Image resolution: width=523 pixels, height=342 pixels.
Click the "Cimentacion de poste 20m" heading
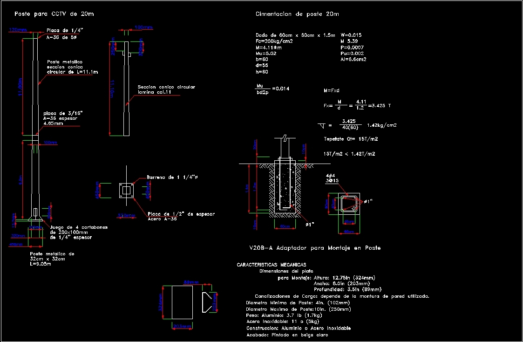coord(298,14)
